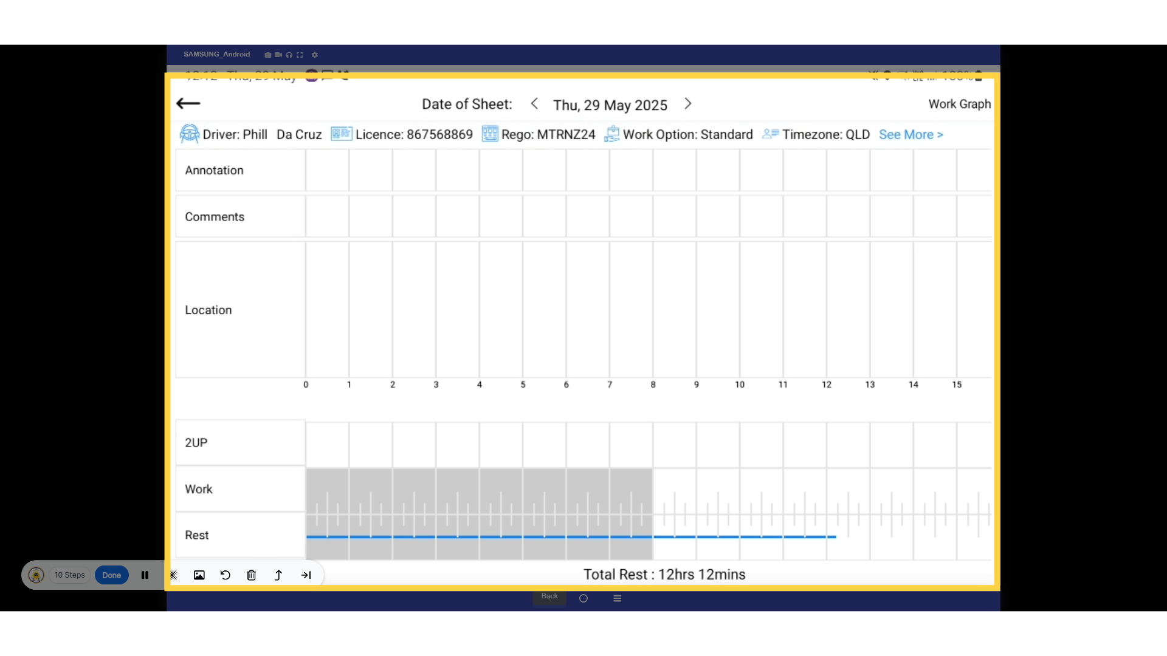Start video recording of device
Viewport: 1167px width, 656px height.
(278, 55)
